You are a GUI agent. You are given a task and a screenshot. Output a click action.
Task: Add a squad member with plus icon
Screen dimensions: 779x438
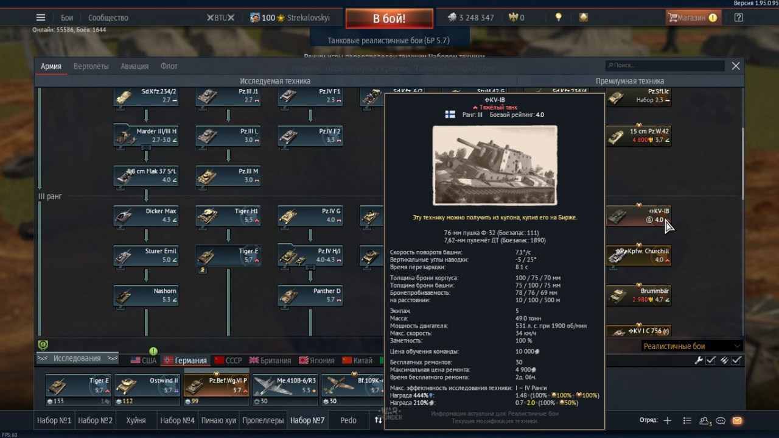(x=668, y=420)
